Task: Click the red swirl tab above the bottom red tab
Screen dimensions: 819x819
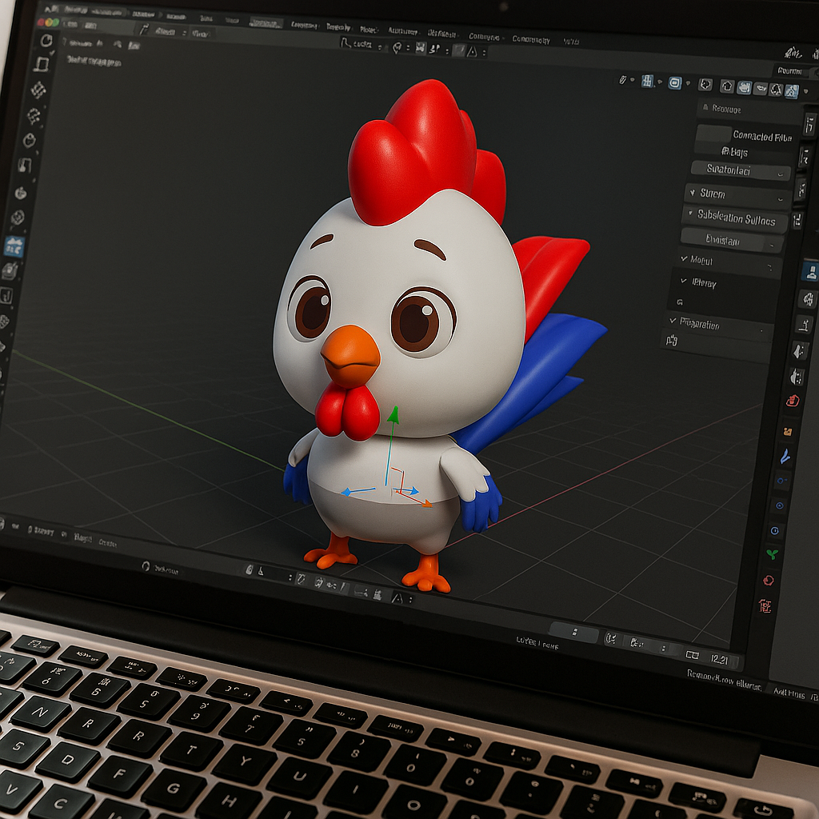Action: [x=769, y=580]
